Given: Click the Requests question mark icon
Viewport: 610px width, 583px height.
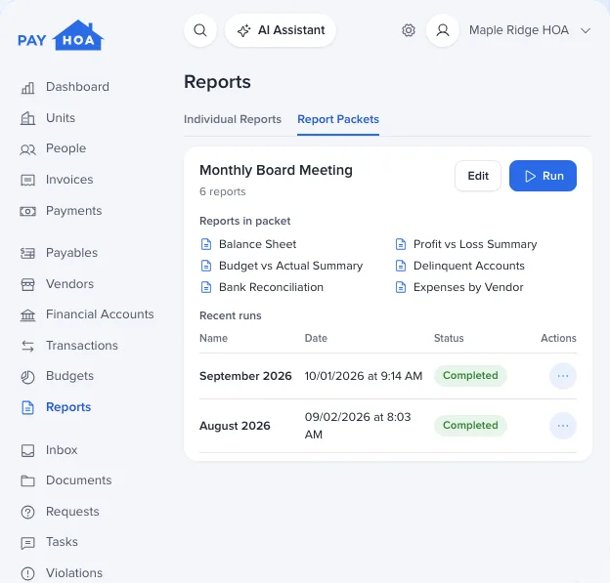Looking at the screenshot, I should [x=27, y=513].
